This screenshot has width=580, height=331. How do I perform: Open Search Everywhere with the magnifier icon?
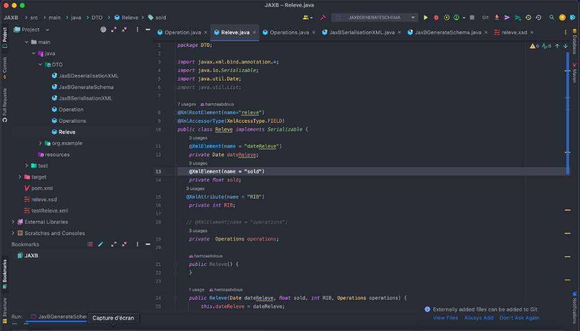pos(552,17)
